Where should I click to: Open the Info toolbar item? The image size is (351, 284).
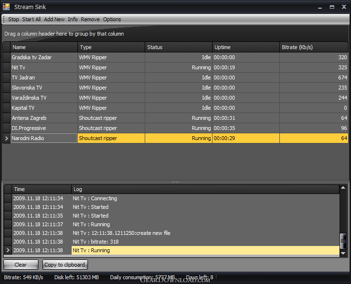coord(73,19)
